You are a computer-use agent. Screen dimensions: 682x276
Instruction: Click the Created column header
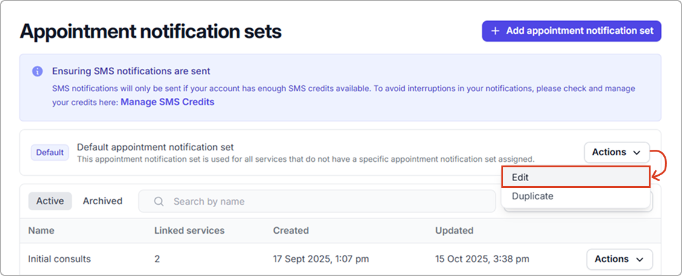point(291,231)
